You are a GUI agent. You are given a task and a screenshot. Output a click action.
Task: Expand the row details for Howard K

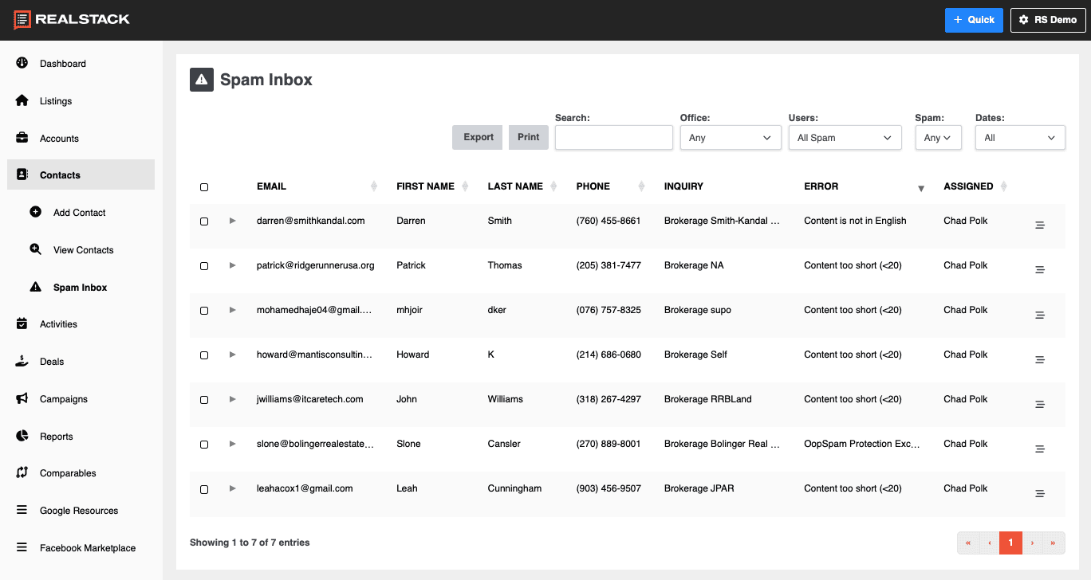coord(233,355)
